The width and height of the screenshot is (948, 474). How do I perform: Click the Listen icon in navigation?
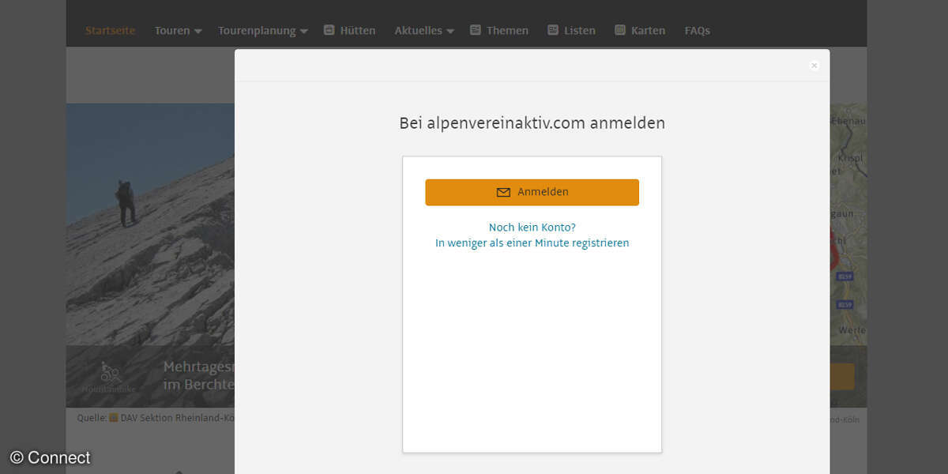[553, 30]
